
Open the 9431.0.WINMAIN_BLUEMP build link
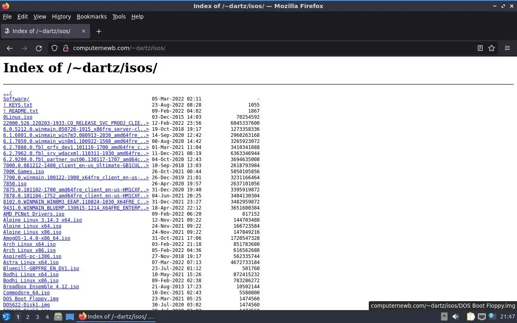tap(76, 208)
